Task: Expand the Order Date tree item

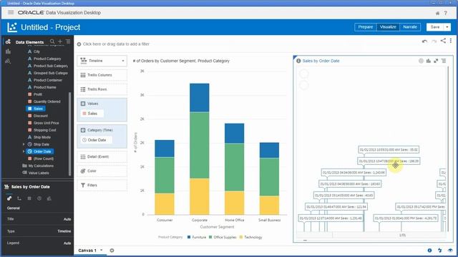Action: (24, 151)
